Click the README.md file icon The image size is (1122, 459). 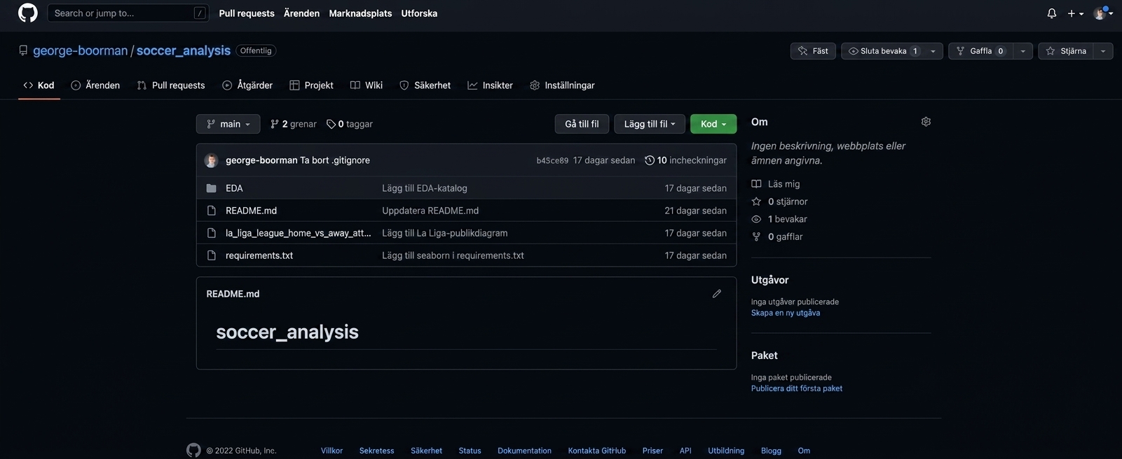(x=211, y=211)
